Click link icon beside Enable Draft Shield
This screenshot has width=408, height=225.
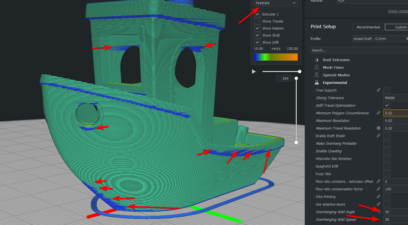tap(379, 136)
